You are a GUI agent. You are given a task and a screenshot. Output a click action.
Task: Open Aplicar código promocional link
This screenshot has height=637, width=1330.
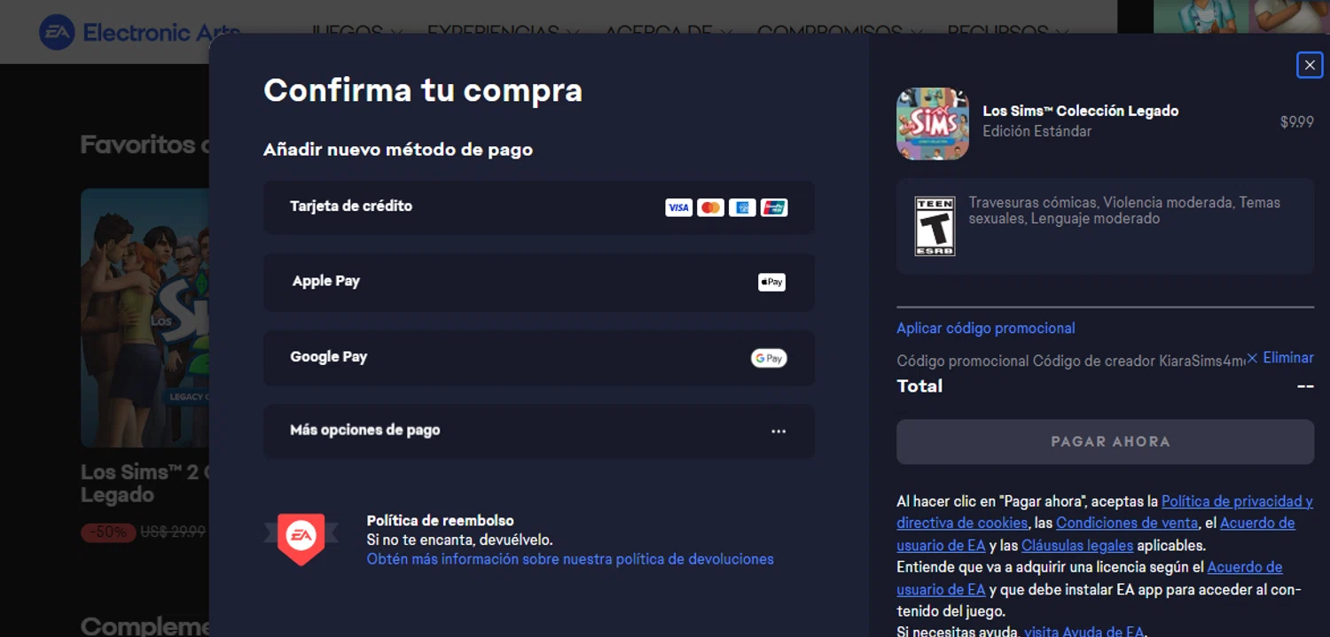985,328
